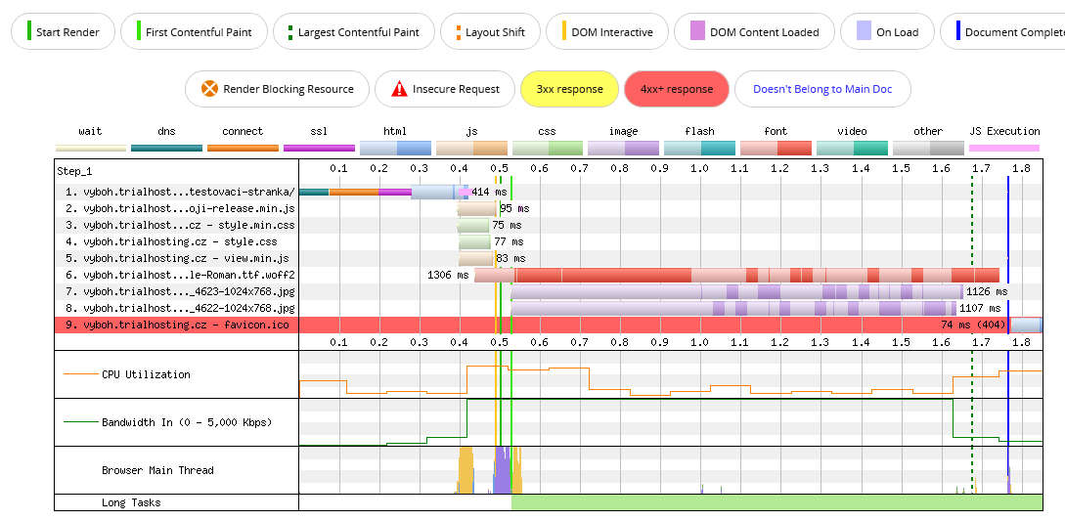Click the 1107 ms duration label
Screen dimensions: 1065x521
(980, 308)
